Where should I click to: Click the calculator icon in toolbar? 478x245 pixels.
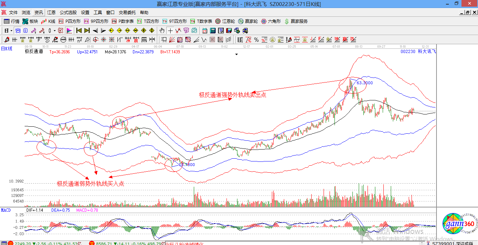pos(212,31)
